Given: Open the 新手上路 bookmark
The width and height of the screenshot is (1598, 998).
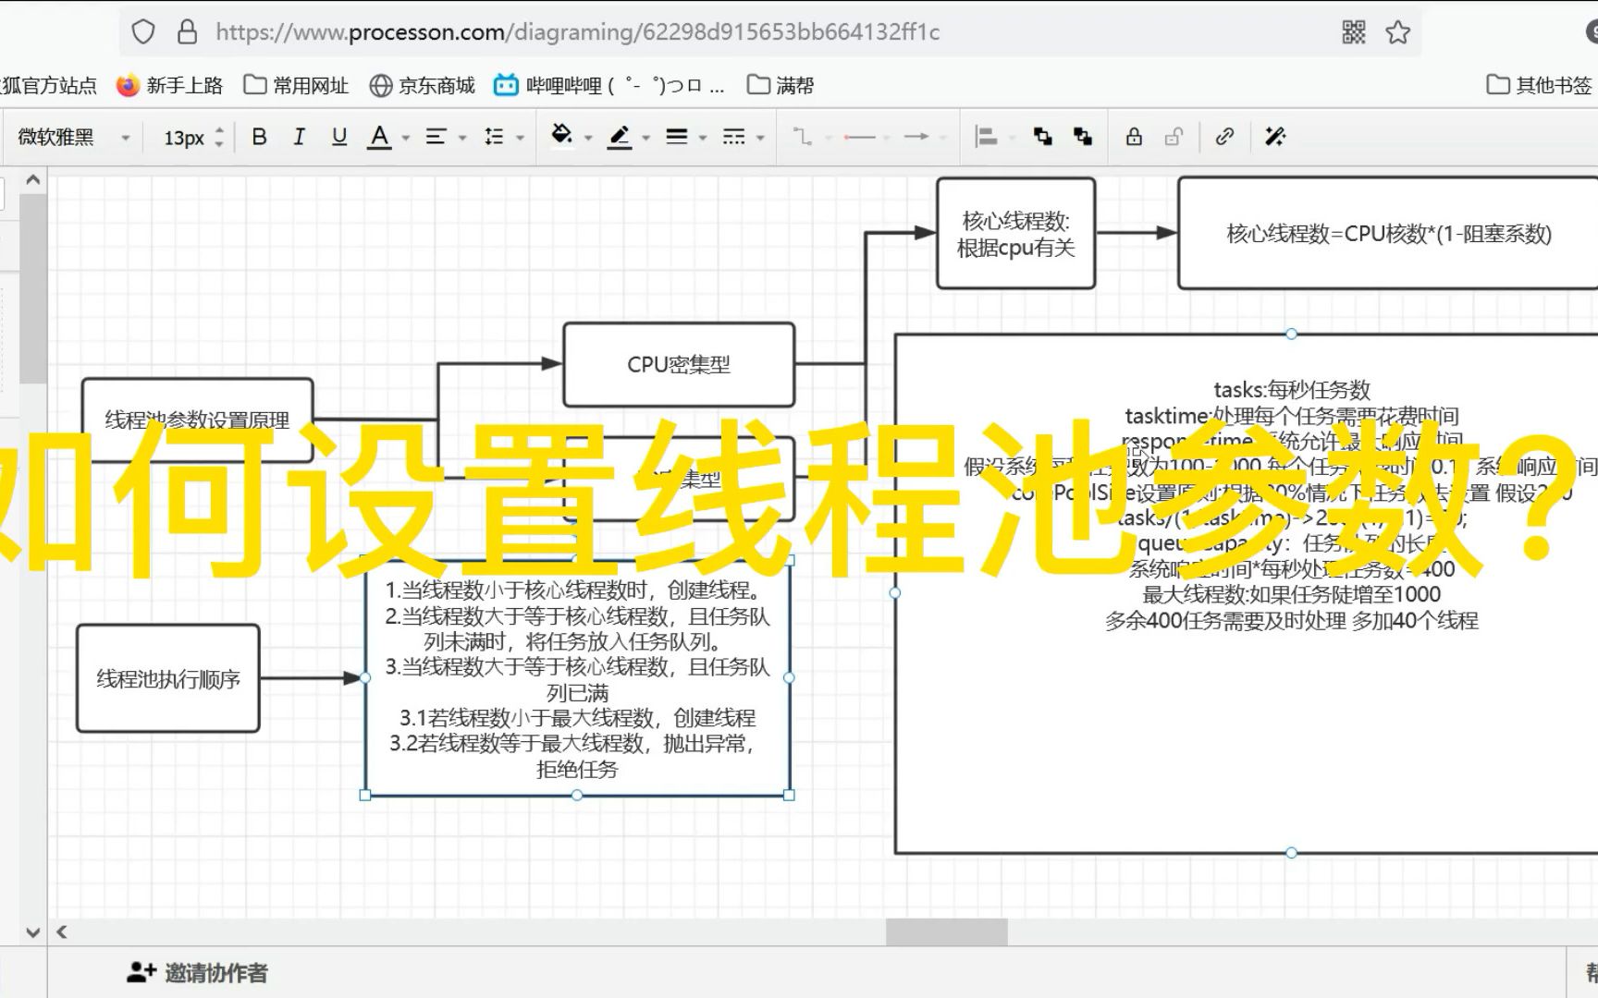Looking at the screenshot, I should [170, 85].
